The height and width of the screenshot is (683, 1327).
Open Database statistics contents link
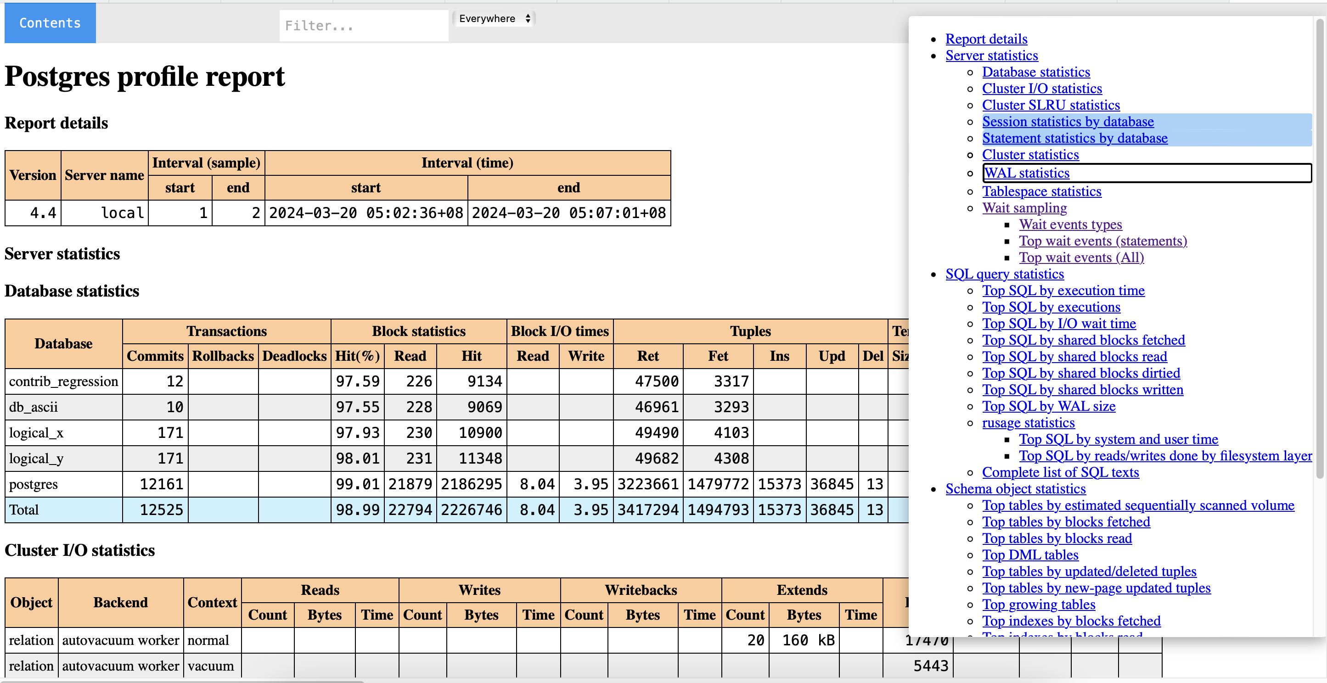(1035, 72)
